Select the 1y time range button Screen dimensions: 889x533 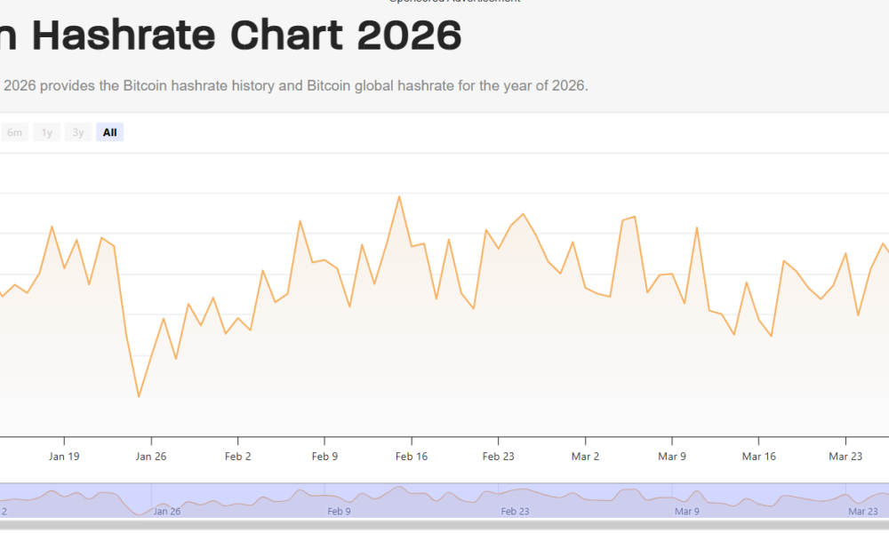46,131
